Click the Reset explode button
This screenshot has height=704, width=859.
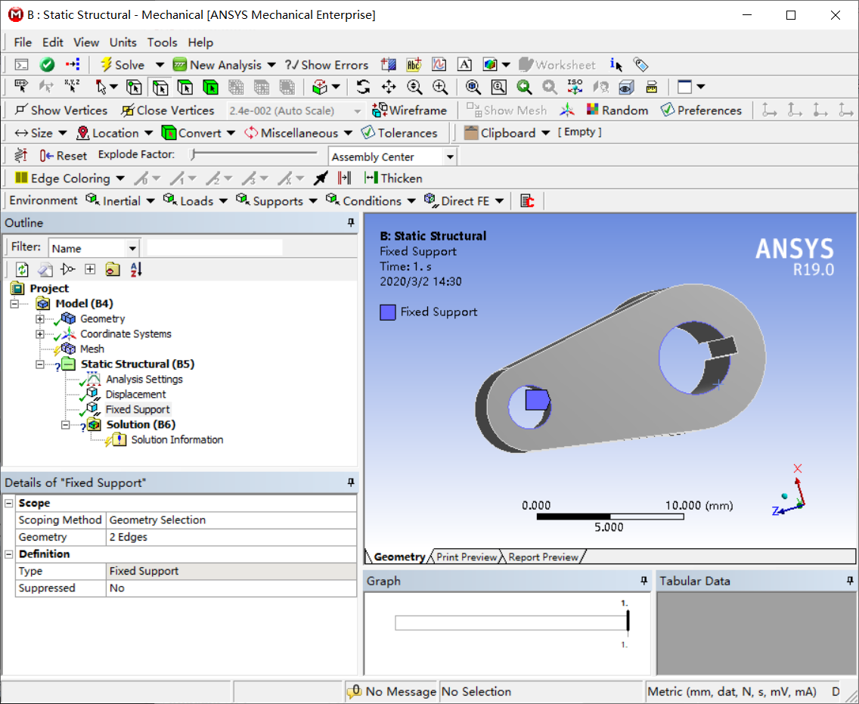click(x=64, y=156)
